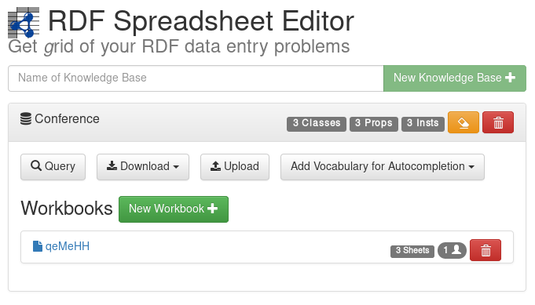Delete the qeMeHH workbook via trash icon
This screenshot has width=535, height=305.
[486, 250]
